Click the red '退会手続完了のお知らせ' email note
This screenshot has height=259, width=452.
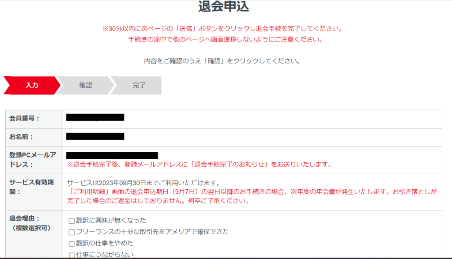coord(199,165)
